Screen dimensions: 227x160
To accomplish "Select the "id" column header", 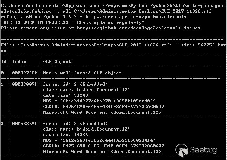I will click(x=4, y=62).
